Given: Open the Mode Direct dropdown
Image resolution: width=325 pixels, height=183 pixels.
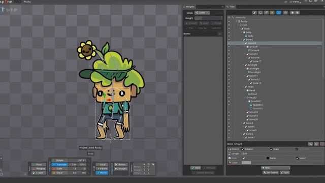Looking at the screenshot, I should pyautogui.click(x=202, y=13).
